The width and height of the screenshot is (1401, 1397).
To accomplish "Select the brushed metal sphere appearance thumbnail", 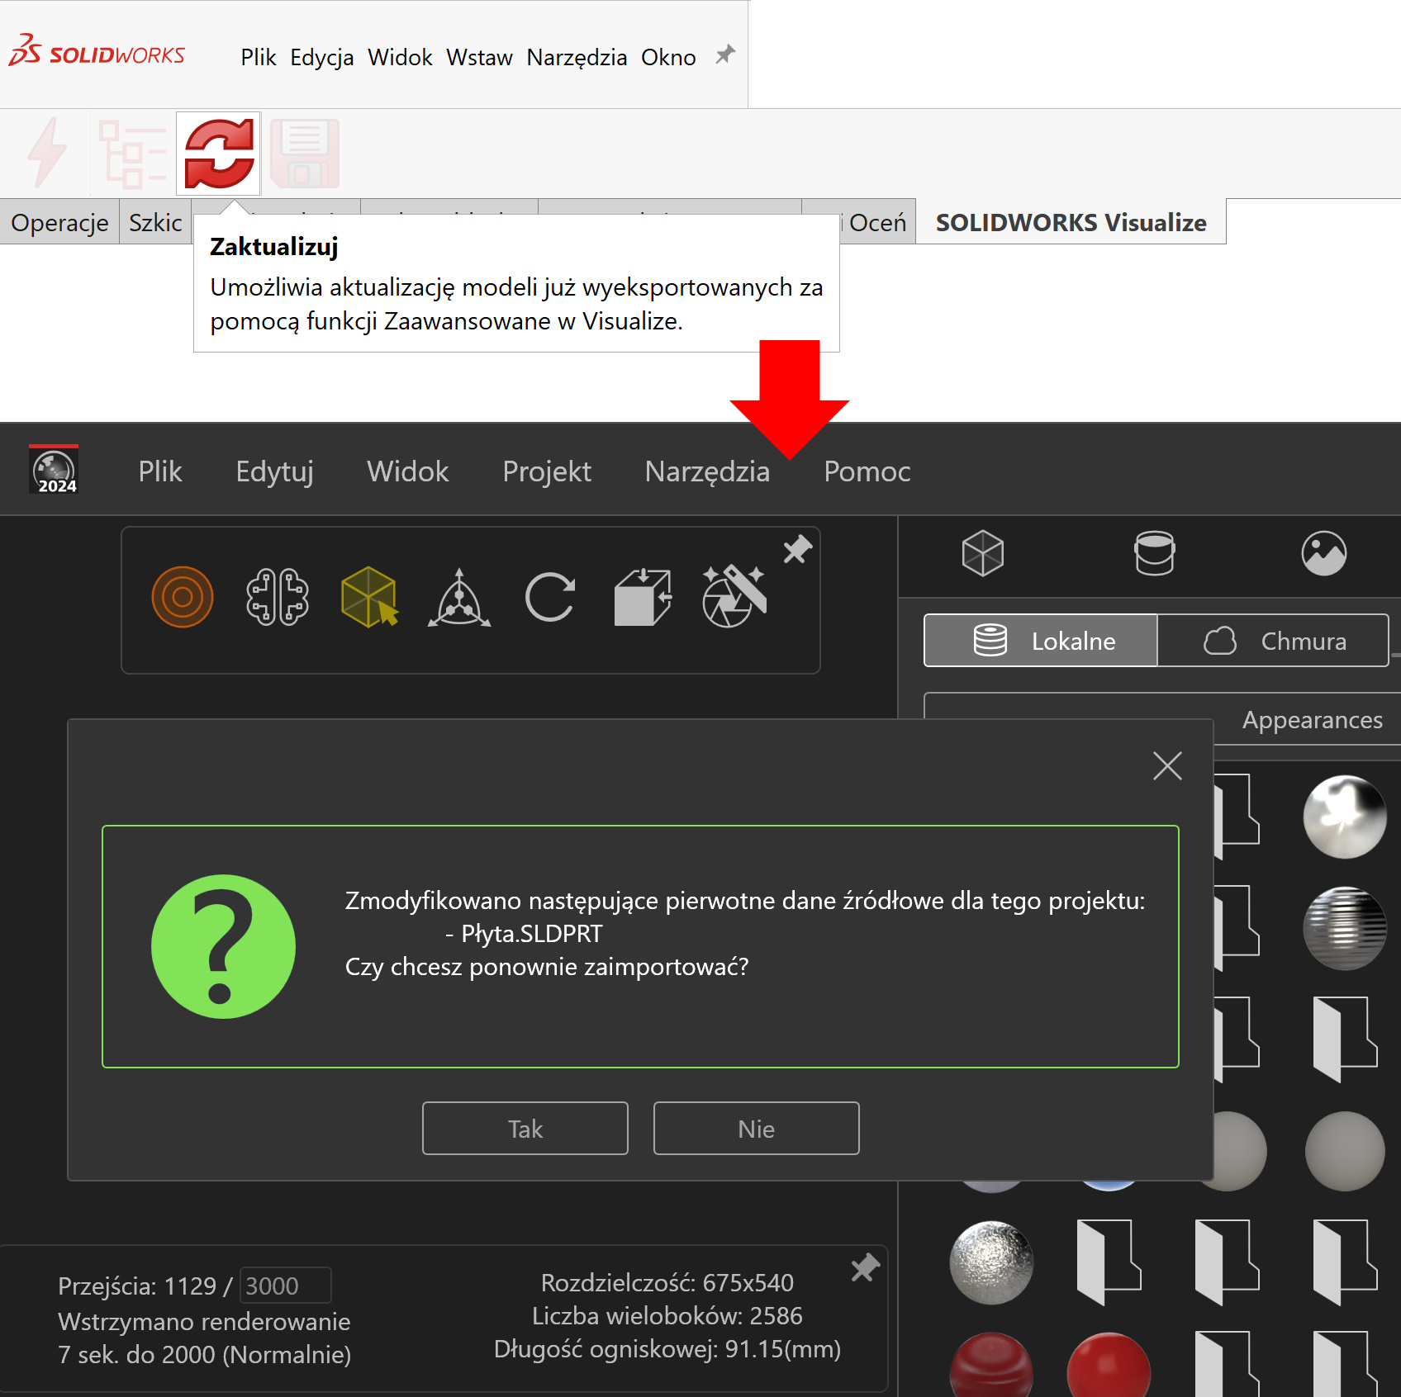I will [x=1345, y=928].
